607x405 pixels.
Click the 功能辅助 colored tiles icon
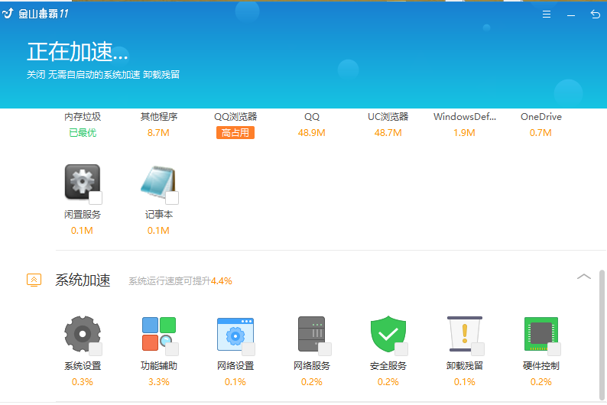157,335
